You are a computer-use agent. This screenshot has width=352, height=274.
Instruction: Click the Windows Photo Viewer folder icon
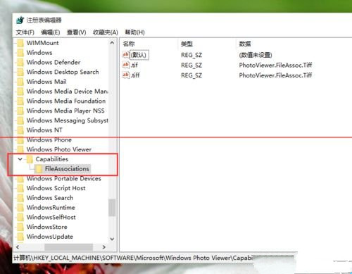pos(20,149)
